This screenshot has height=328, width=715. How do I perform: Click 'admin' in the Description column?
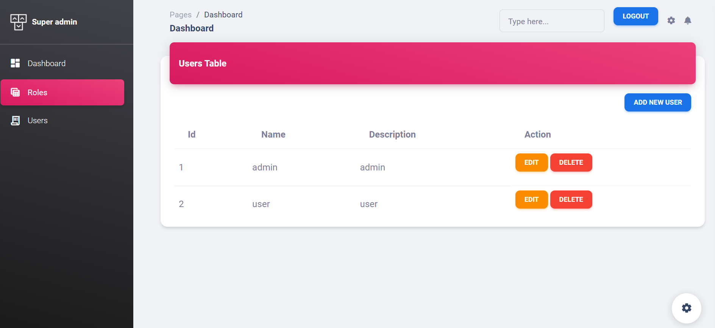pos(372,167)
